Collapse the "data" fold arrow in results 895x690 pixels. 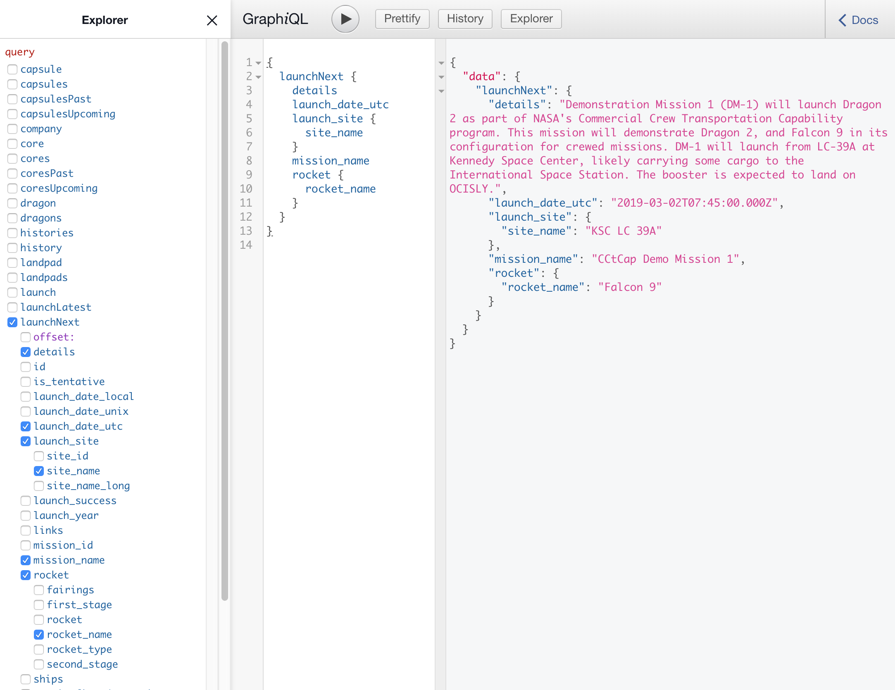tap(441, 77)
